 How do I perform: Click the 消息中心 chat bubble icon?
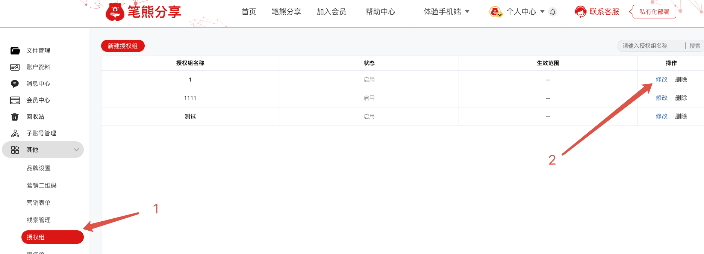[15, 84]
